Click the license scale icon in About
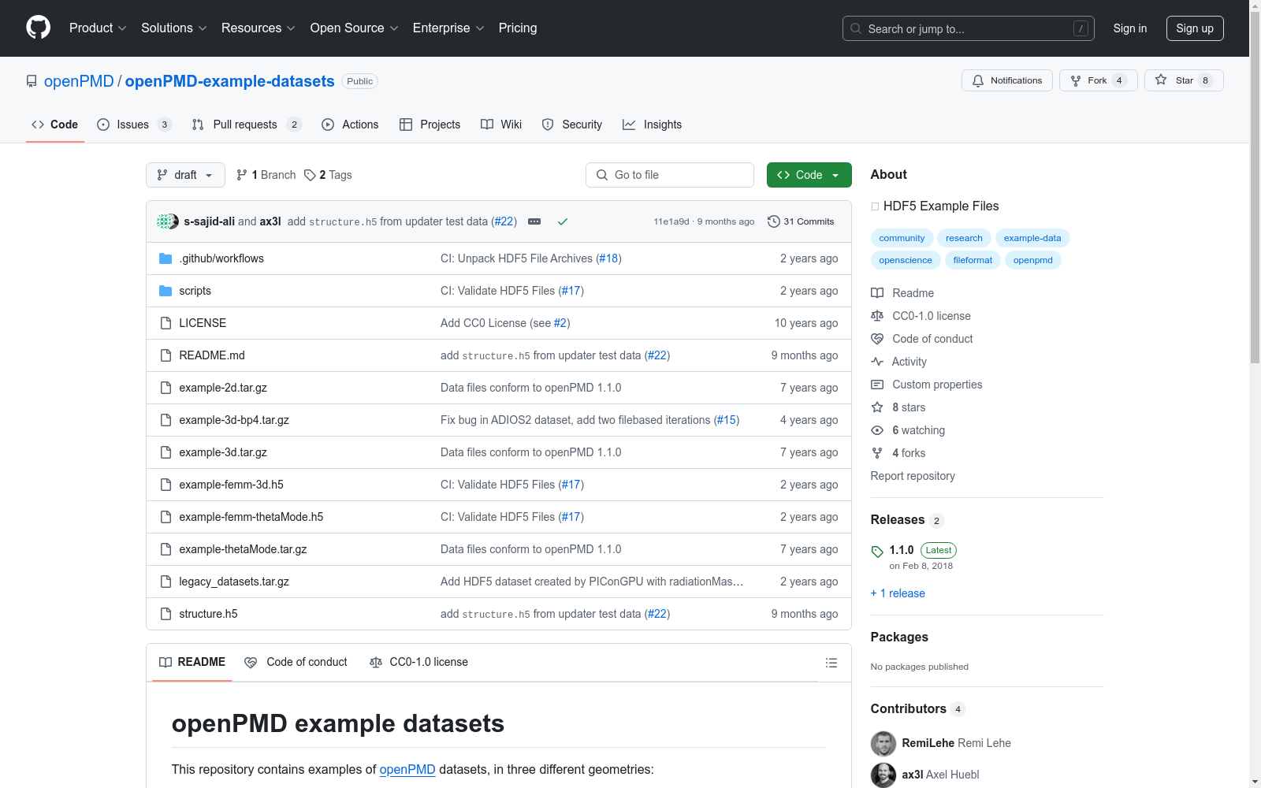Screen dimensions: 1261x788 tap(877, 316)
